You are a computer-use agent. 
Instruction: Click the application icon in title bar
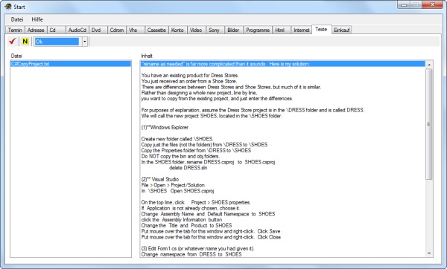click(x=8, y=7)
